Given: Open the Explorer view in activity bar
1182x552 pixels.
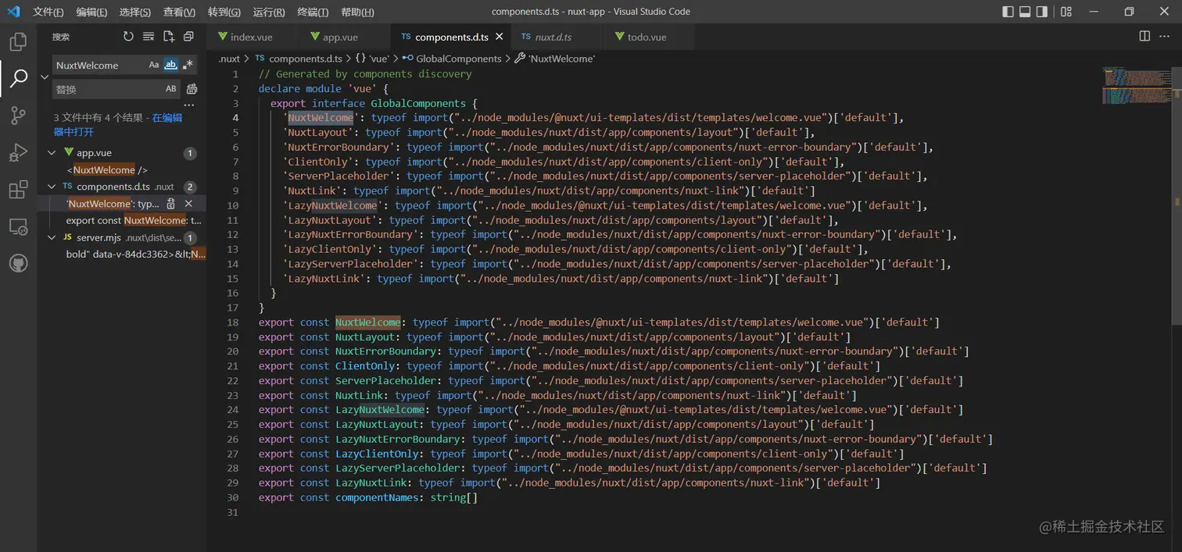Looking at the screenshot, I should [x=18, y=41].
